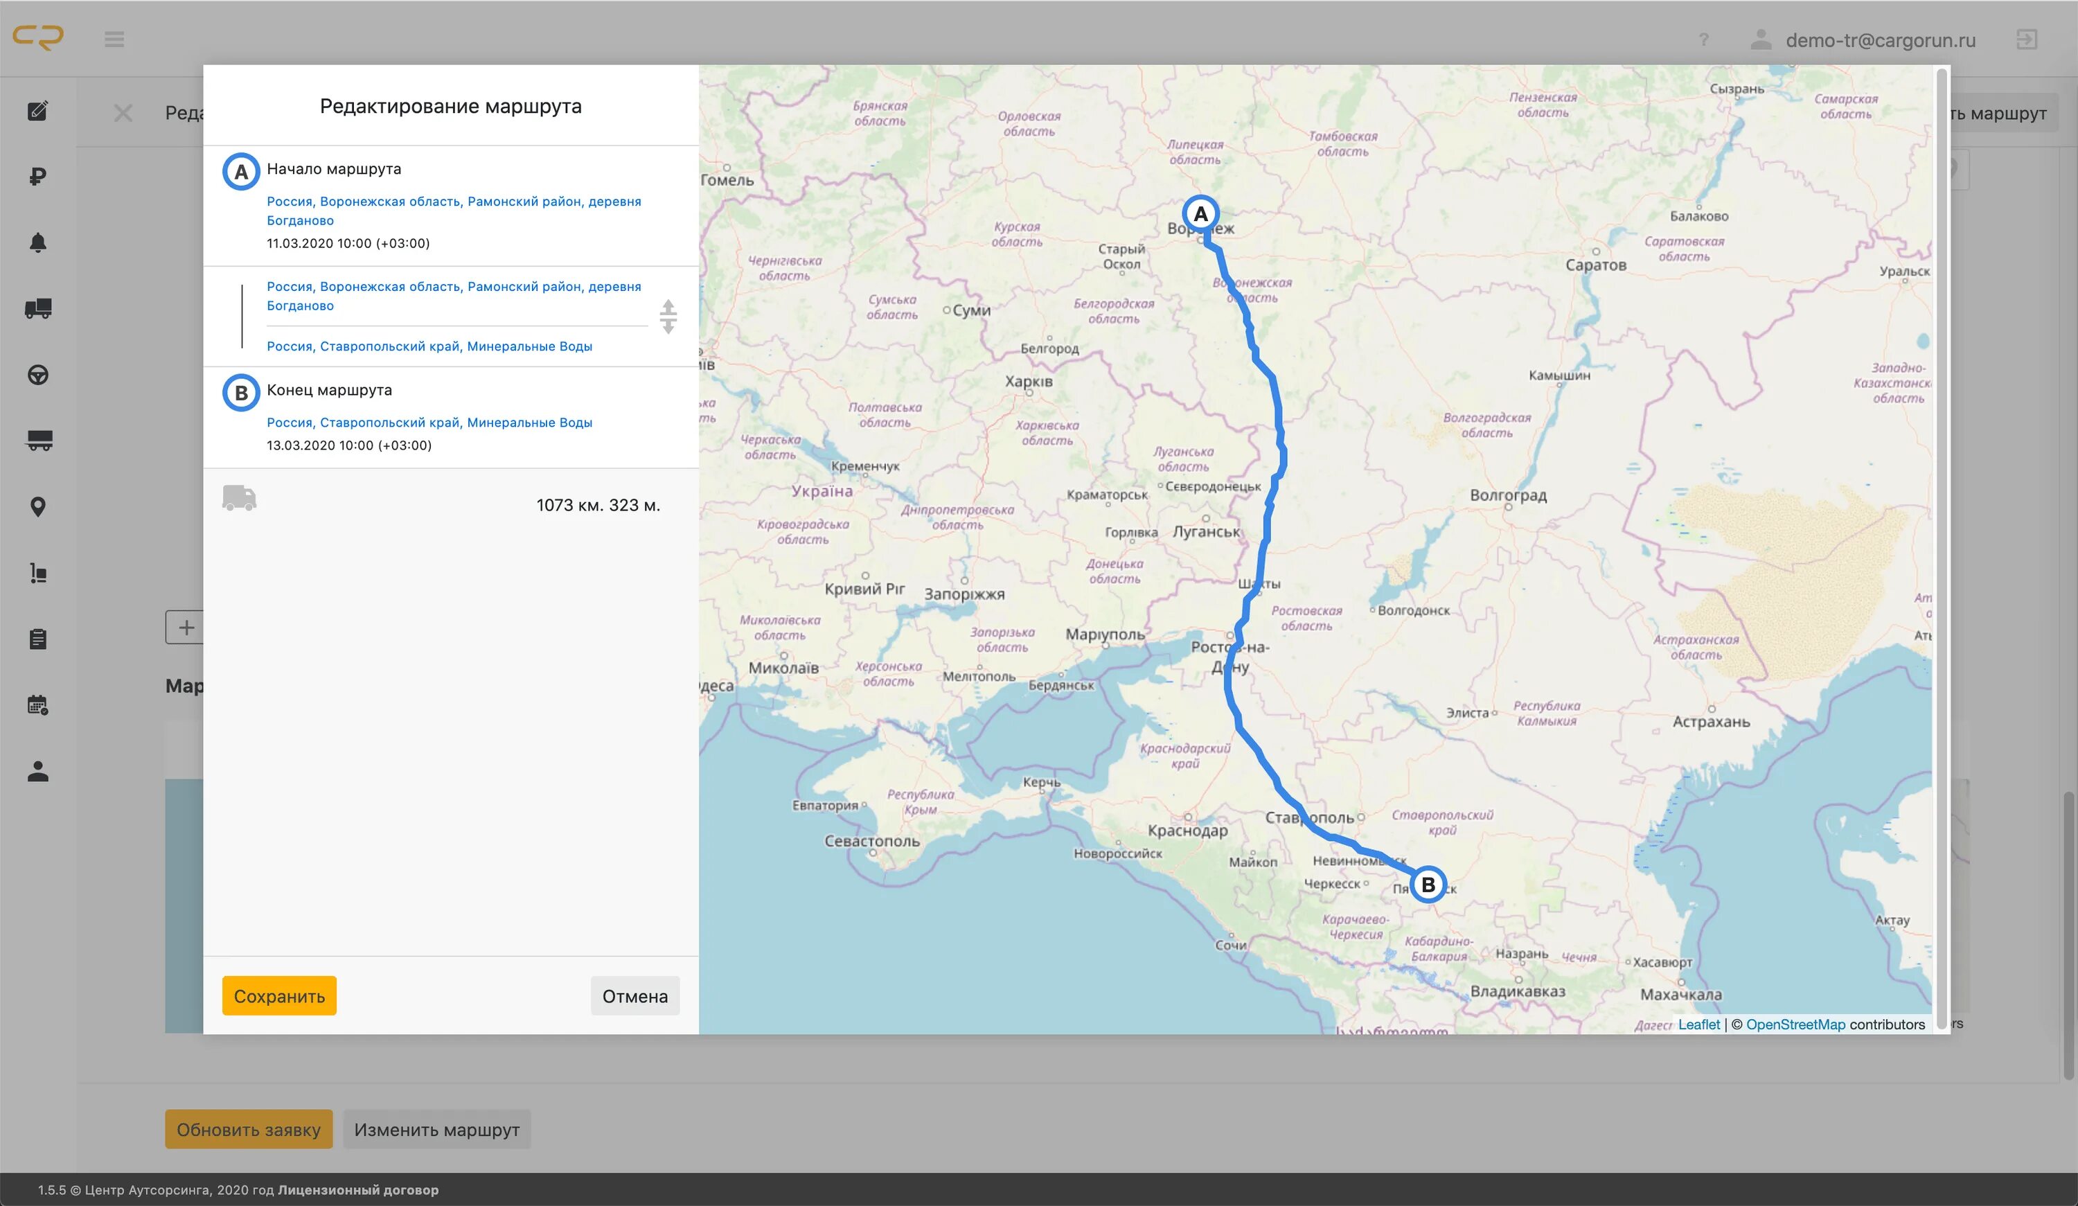The height and width of the screenshot is (1206, 2078).
Task: Open the clipboard documents sidebar icon
Action: point(38,639)
